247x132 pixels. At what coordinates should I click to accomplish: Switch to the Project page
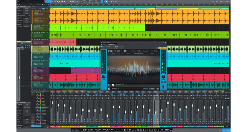click(227, 1)
